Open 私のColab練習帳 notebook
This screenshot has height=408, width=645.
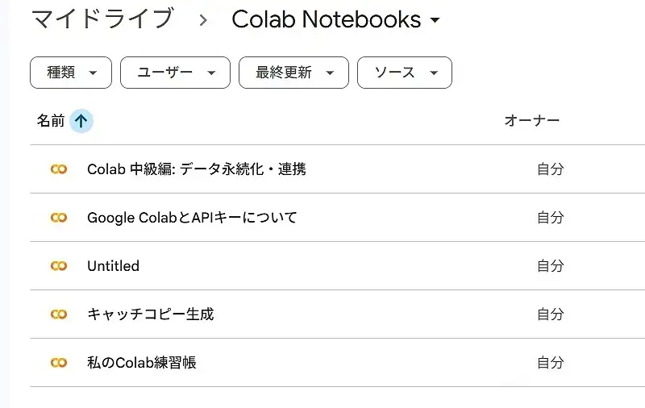pos(141,363)
